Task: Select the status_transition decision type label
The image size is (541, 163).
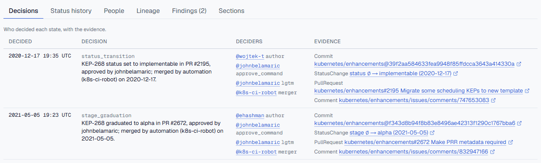Action: pos(108,56)
